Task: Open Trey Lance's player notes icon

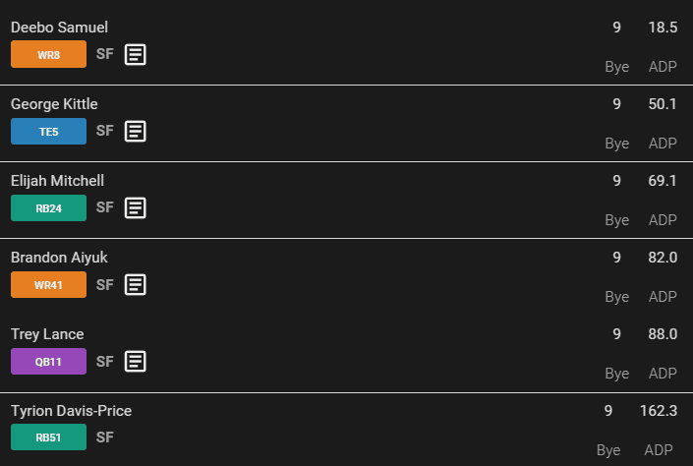Action: click(136, 361)
